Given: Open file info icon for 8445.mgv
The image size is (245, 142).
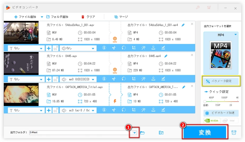Looking at the screenshot, I should tap(104, 79).
